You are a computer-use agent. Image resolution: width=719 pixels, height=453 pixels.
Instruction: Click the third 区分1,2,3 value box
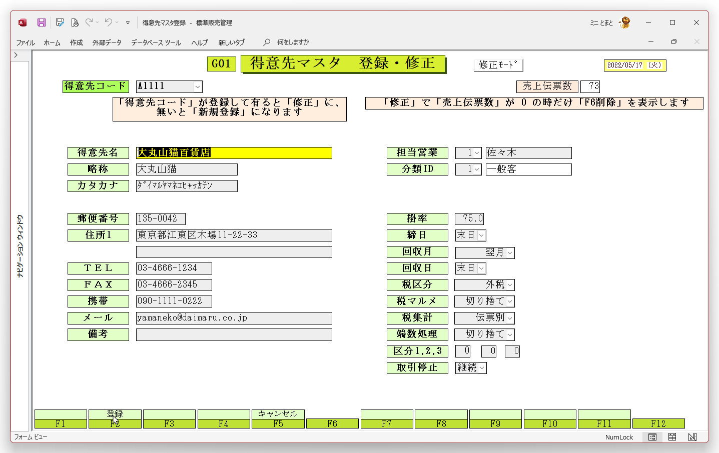[x=512, y=351]
